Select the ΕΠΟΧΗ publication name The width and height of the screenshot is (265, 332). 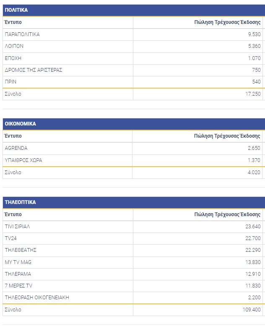(13, 58)
